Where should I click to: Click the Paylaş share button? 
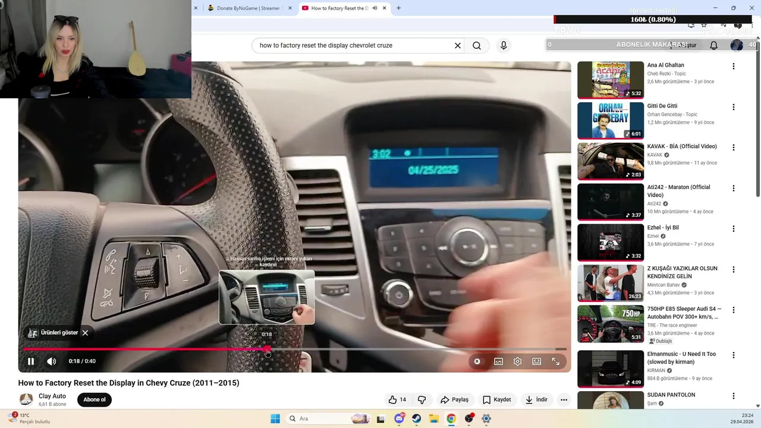pyautogui.click(x=454, y=399)
